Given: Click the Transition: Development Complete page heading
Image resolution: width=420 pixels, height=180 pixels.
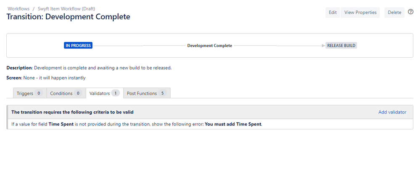Looking at the screenshot, I should [x=68, y=17].
